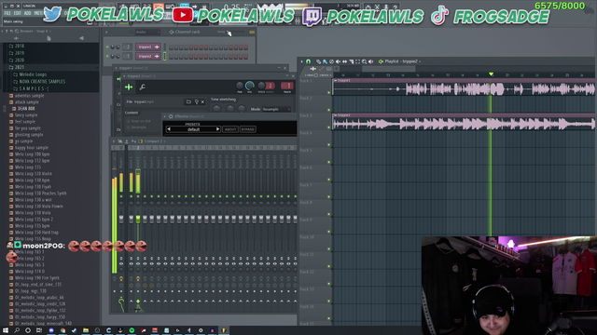Click the select tool icon in Playlist toolbar

tap(357, 61)
